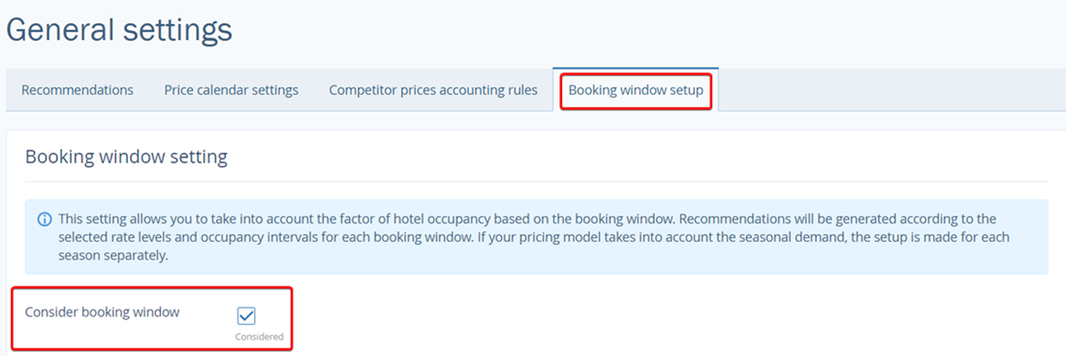The height and width of the screenshot is (356, 1066).
Task: Click the word "Recommendations" inside the info text
Action: 733,220
